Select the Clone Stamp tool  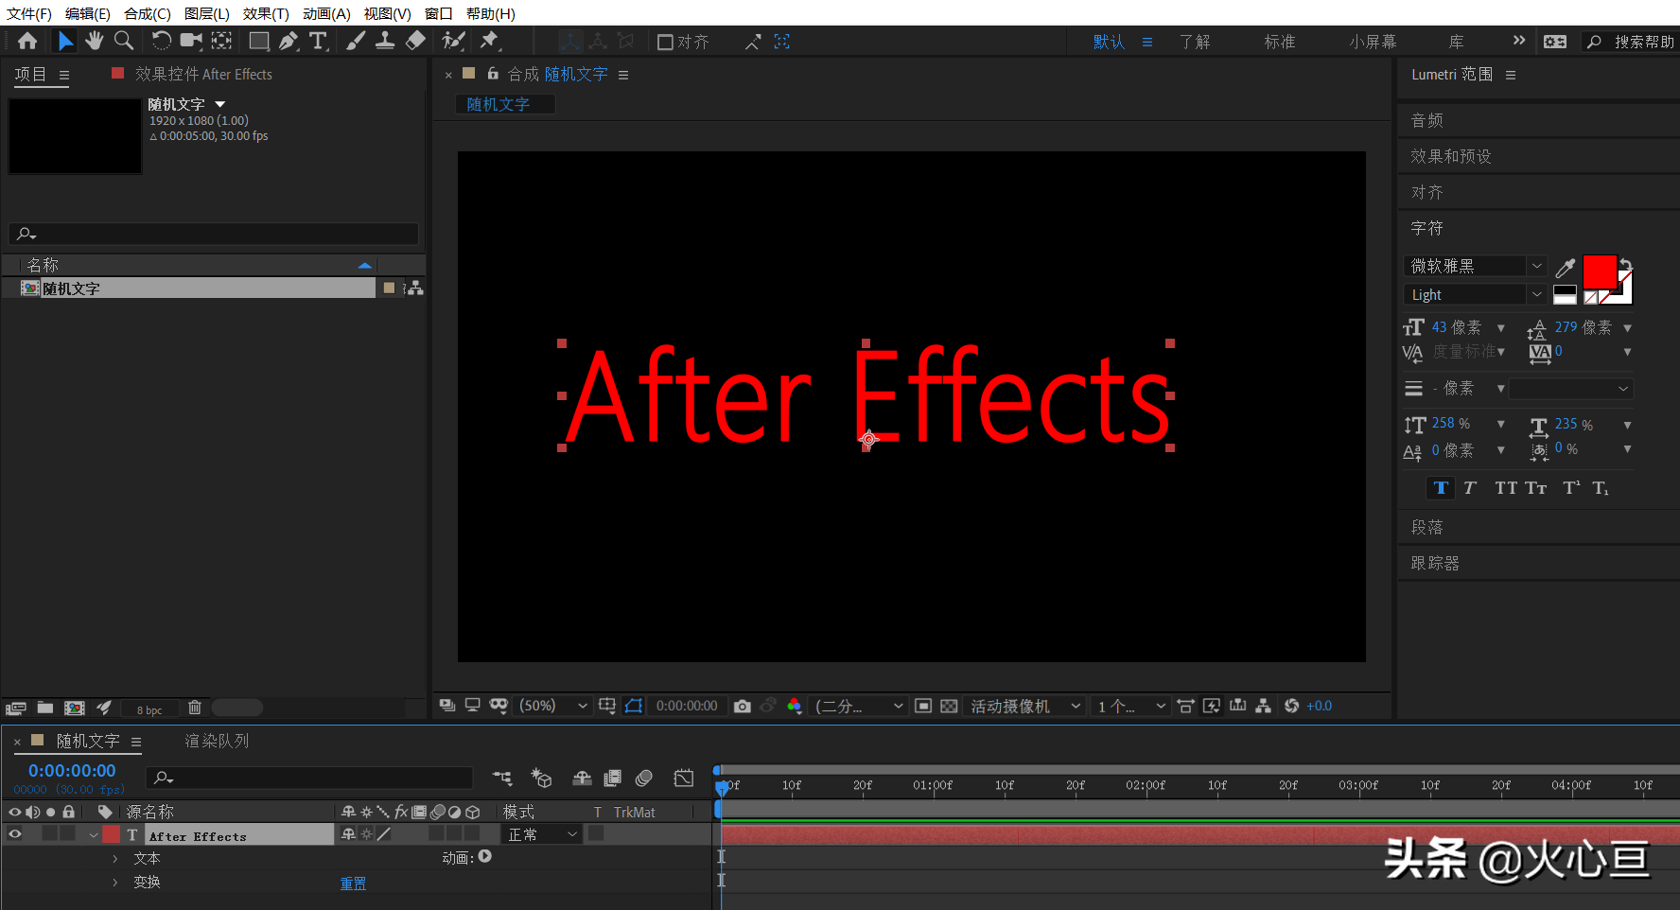[385, 41]
